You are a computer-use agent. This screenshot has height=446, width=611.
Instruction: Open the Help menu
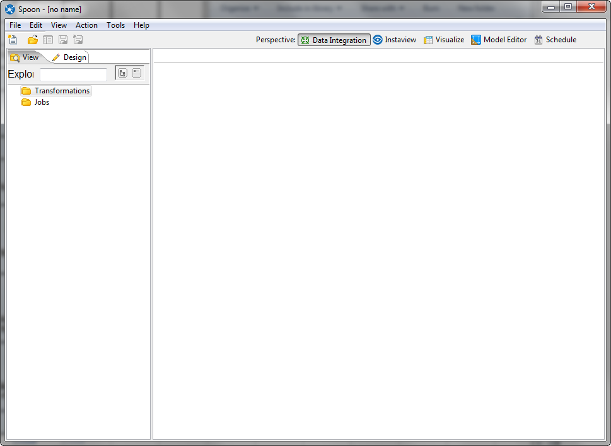coord(141,25)
